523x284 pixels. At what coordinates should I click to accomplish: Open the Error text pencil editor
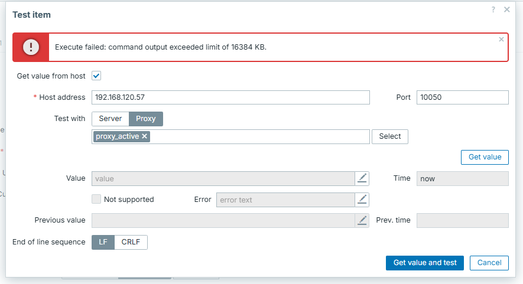coord(362,200)
